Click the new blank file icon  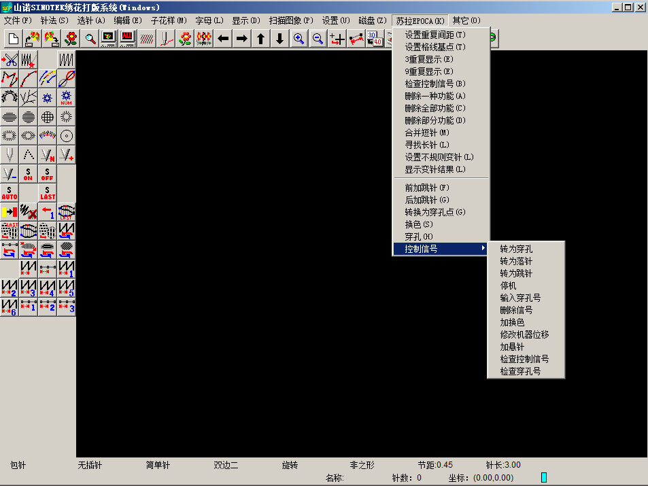(x=13, y=39)
